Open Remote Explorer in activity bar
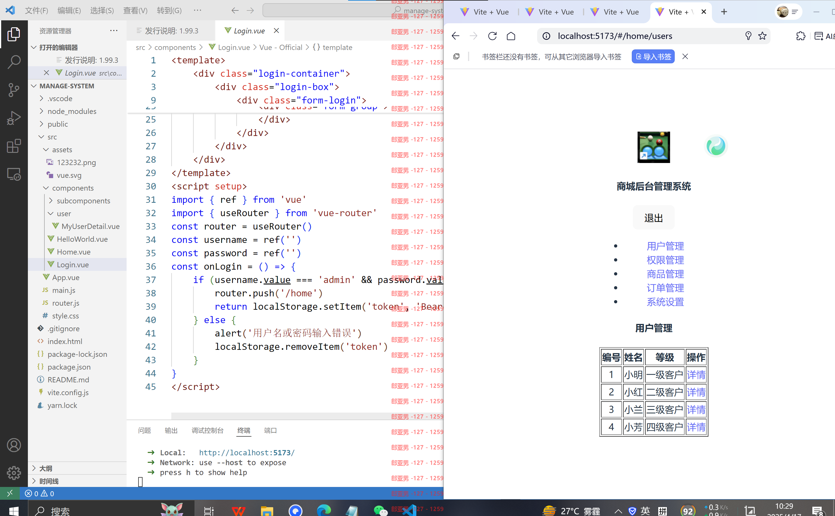Screen dimensions: 835x516 (x=14, y=174)
